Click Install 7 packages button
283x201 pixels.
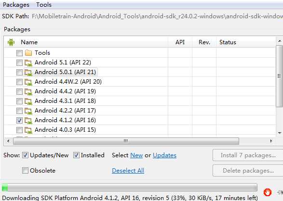248,155
